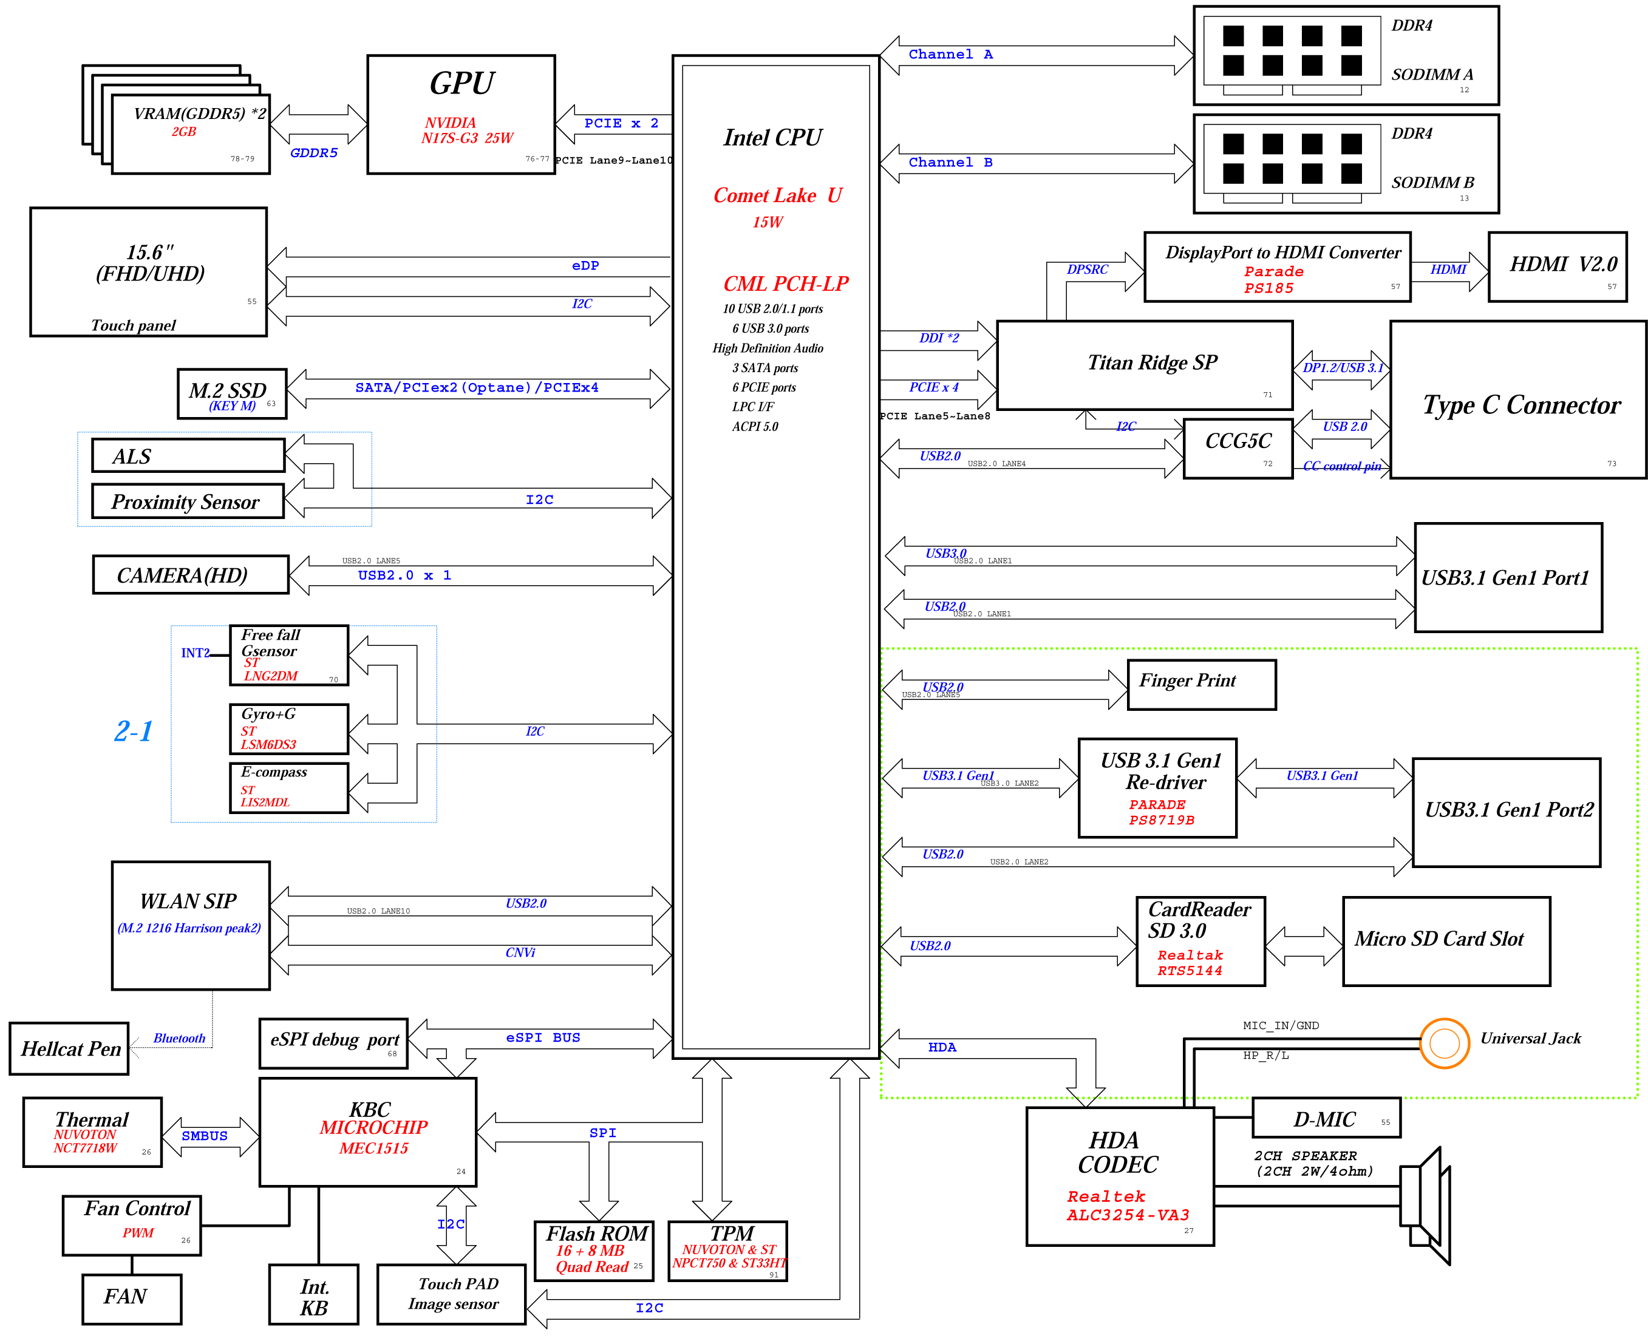This screenshot has width=1648, height=1344.
Task: Click the blue Bluetooth label near Hellcat Pen
Action: click(x=179, y=1038)
